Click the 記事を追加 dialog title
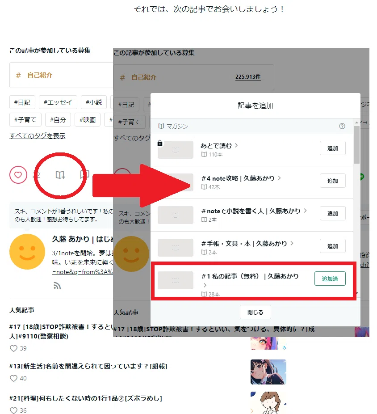Screen dimensions: 377x414 [256, 106]
